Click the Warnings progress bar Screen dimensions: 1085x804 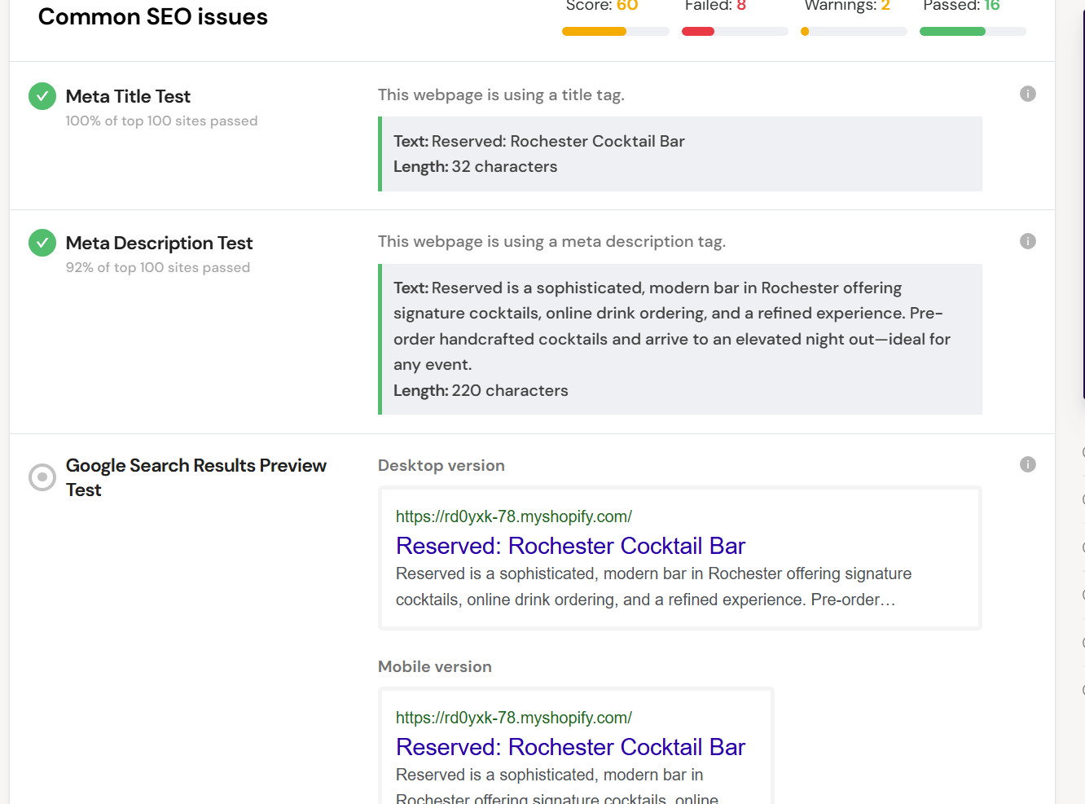[854, 32]
